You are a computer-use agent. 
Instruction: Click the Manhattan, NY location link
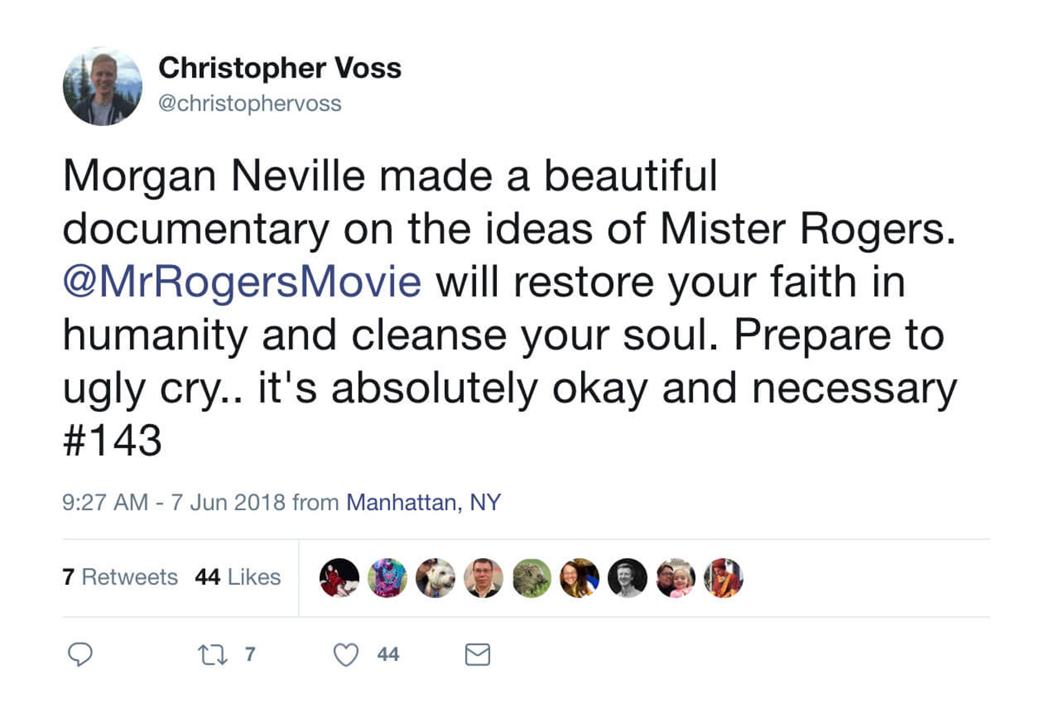(423, 502)
